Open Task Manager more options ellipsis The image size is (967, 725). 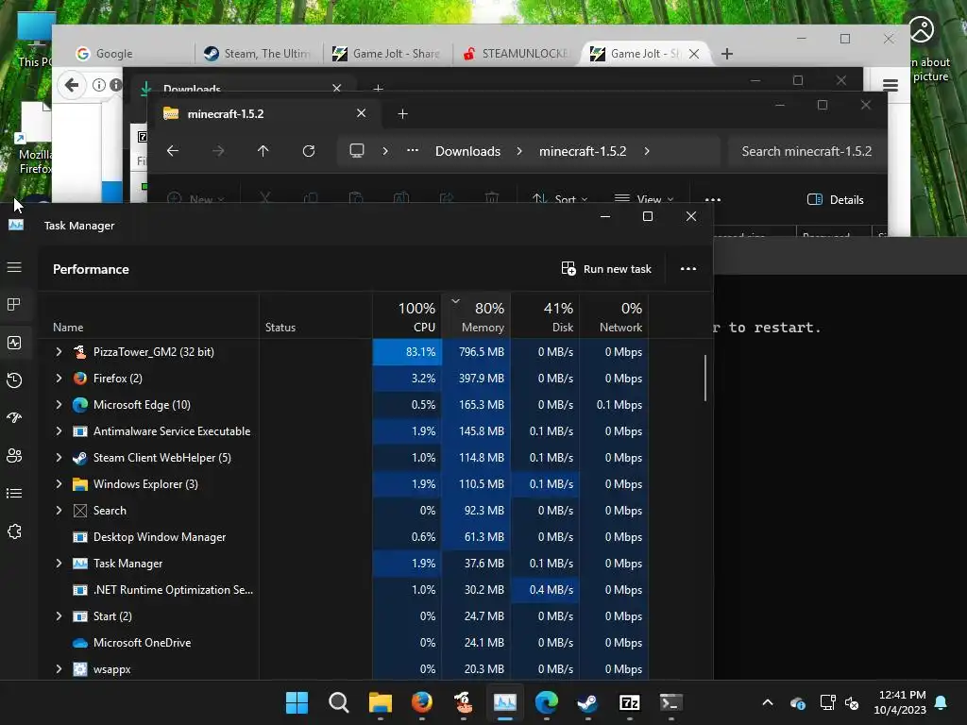click(688, 269)
